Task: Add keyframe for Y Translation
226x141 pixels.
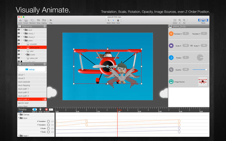Action: [48, 125]
